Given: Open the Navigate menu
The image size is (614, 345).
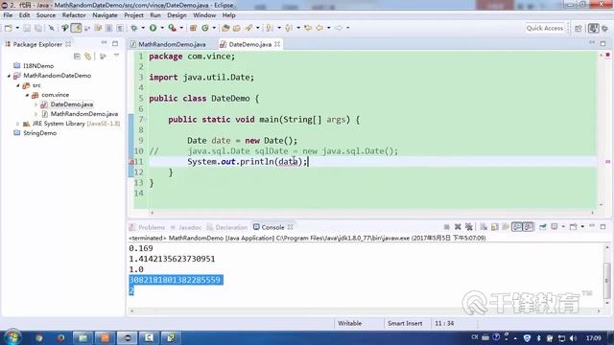Looking at the screenshot, I should 105,15.
